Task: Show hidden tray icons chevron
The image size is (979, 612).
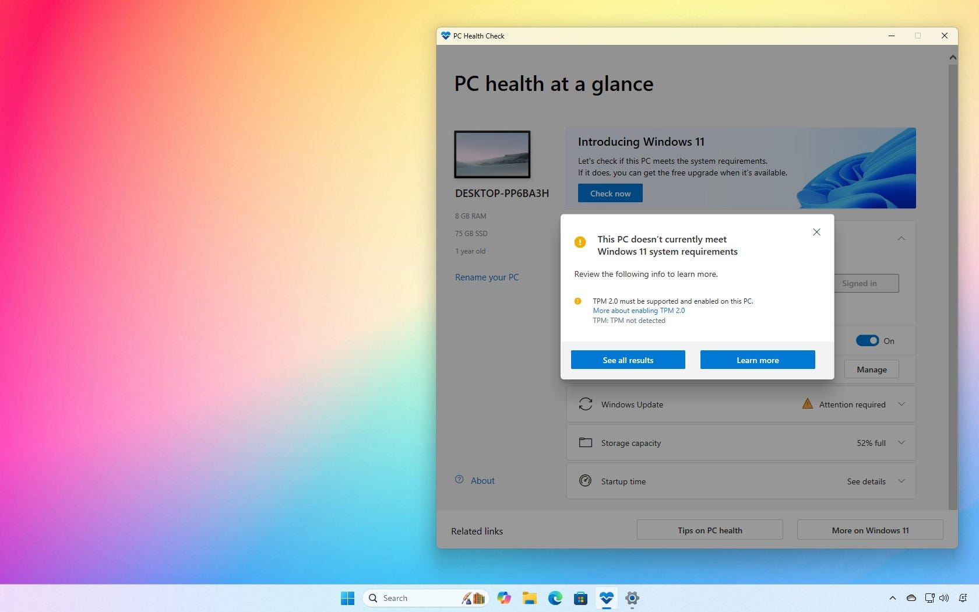Action: click(892, 598)
